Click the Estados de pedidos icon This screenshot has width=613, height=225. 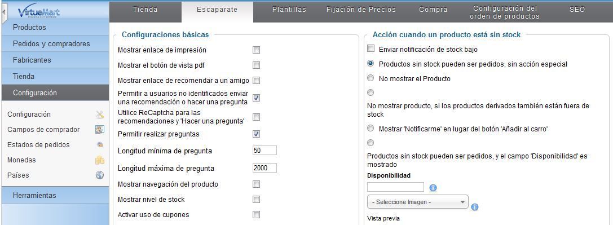click(100, 145)
